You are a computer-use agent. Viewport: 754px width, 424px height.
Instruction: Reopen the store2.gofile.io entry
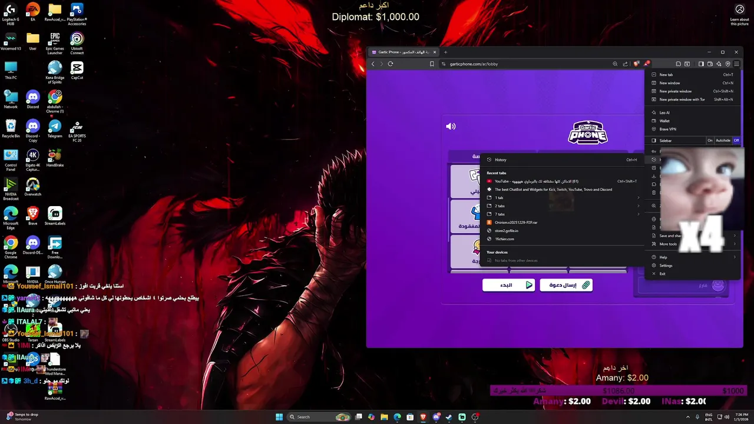[x=563, y=231]
